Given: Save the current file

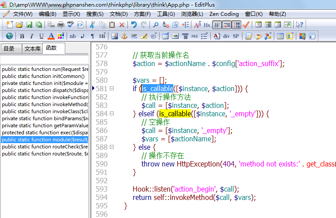Looking at the screenshot, I should click(29, 25).
